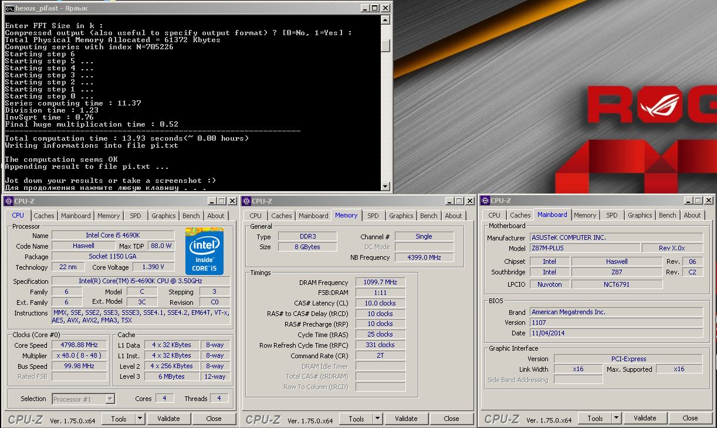Select the Graphics tab in the Memory window
Screen dimensions: 717x428
tap(401, 216)
